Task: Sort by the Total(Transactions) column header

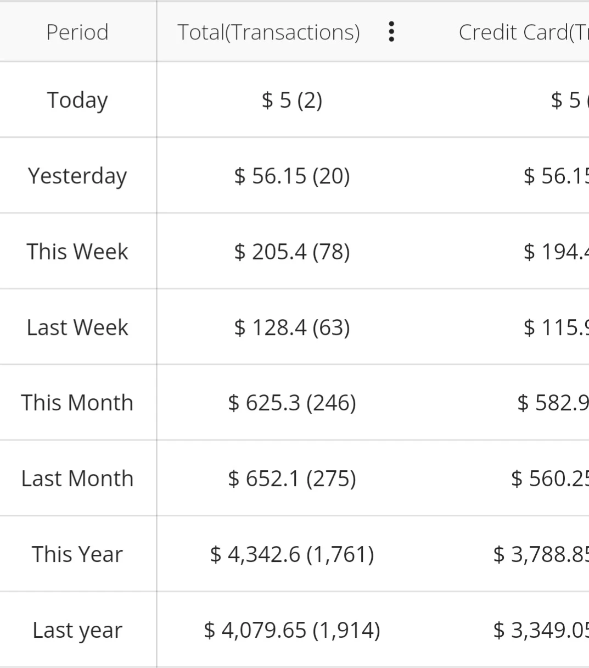Action: (x=268, y=32)
